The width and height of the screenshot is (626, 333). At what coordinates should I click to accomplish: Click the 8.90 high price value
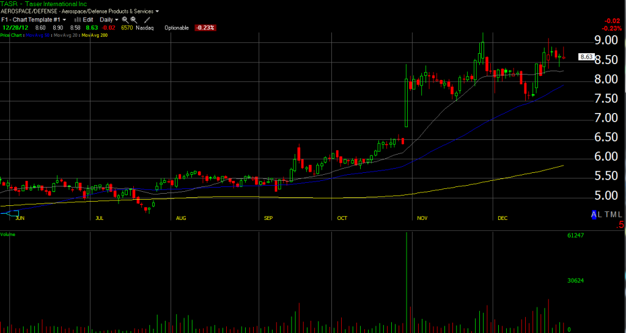[58, 28]
